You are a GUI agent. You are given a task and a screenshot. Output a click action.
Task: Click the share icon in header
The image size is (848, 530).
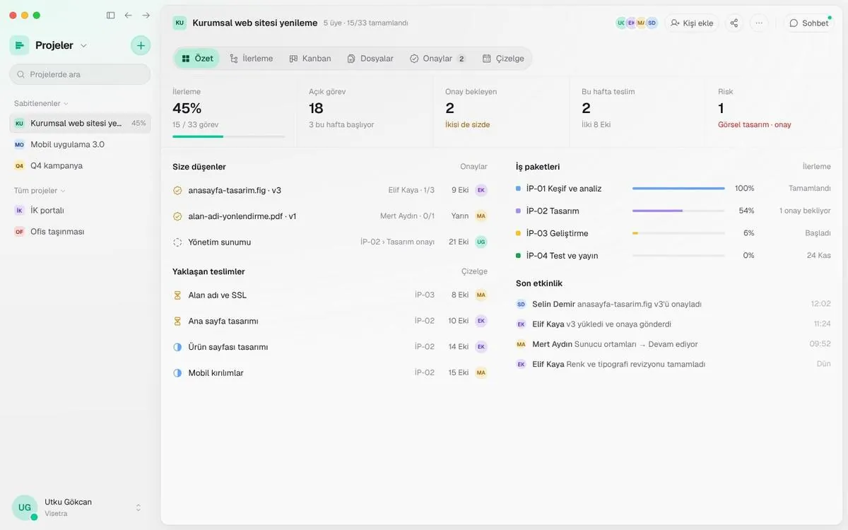click(x=734, y=23)
